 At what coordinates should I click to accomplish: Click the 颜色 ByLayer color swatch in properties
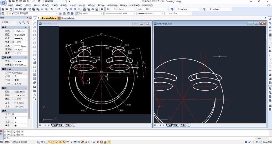(x=16, y=31)
